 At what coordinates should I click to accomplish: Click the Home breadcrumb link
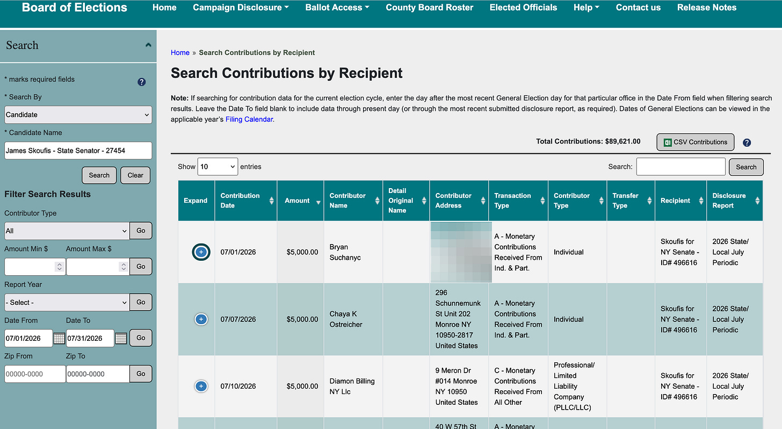(180, 53)
